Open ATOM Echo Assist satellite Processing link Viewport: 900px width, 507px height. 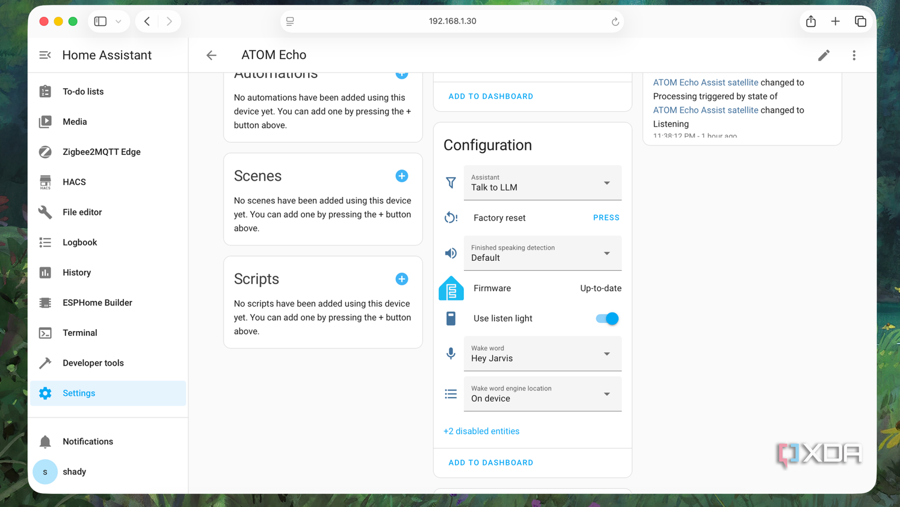point(706,82)
